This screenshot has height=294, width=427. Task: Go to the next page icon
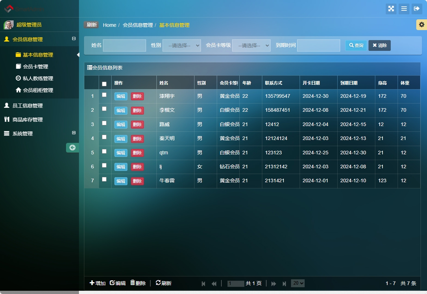click(273, 284)
